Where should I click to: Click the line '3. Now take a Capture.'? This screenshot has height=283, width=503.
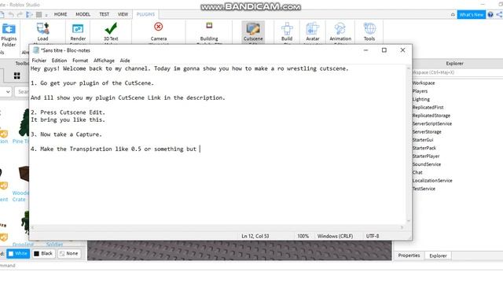pos(66,134)
